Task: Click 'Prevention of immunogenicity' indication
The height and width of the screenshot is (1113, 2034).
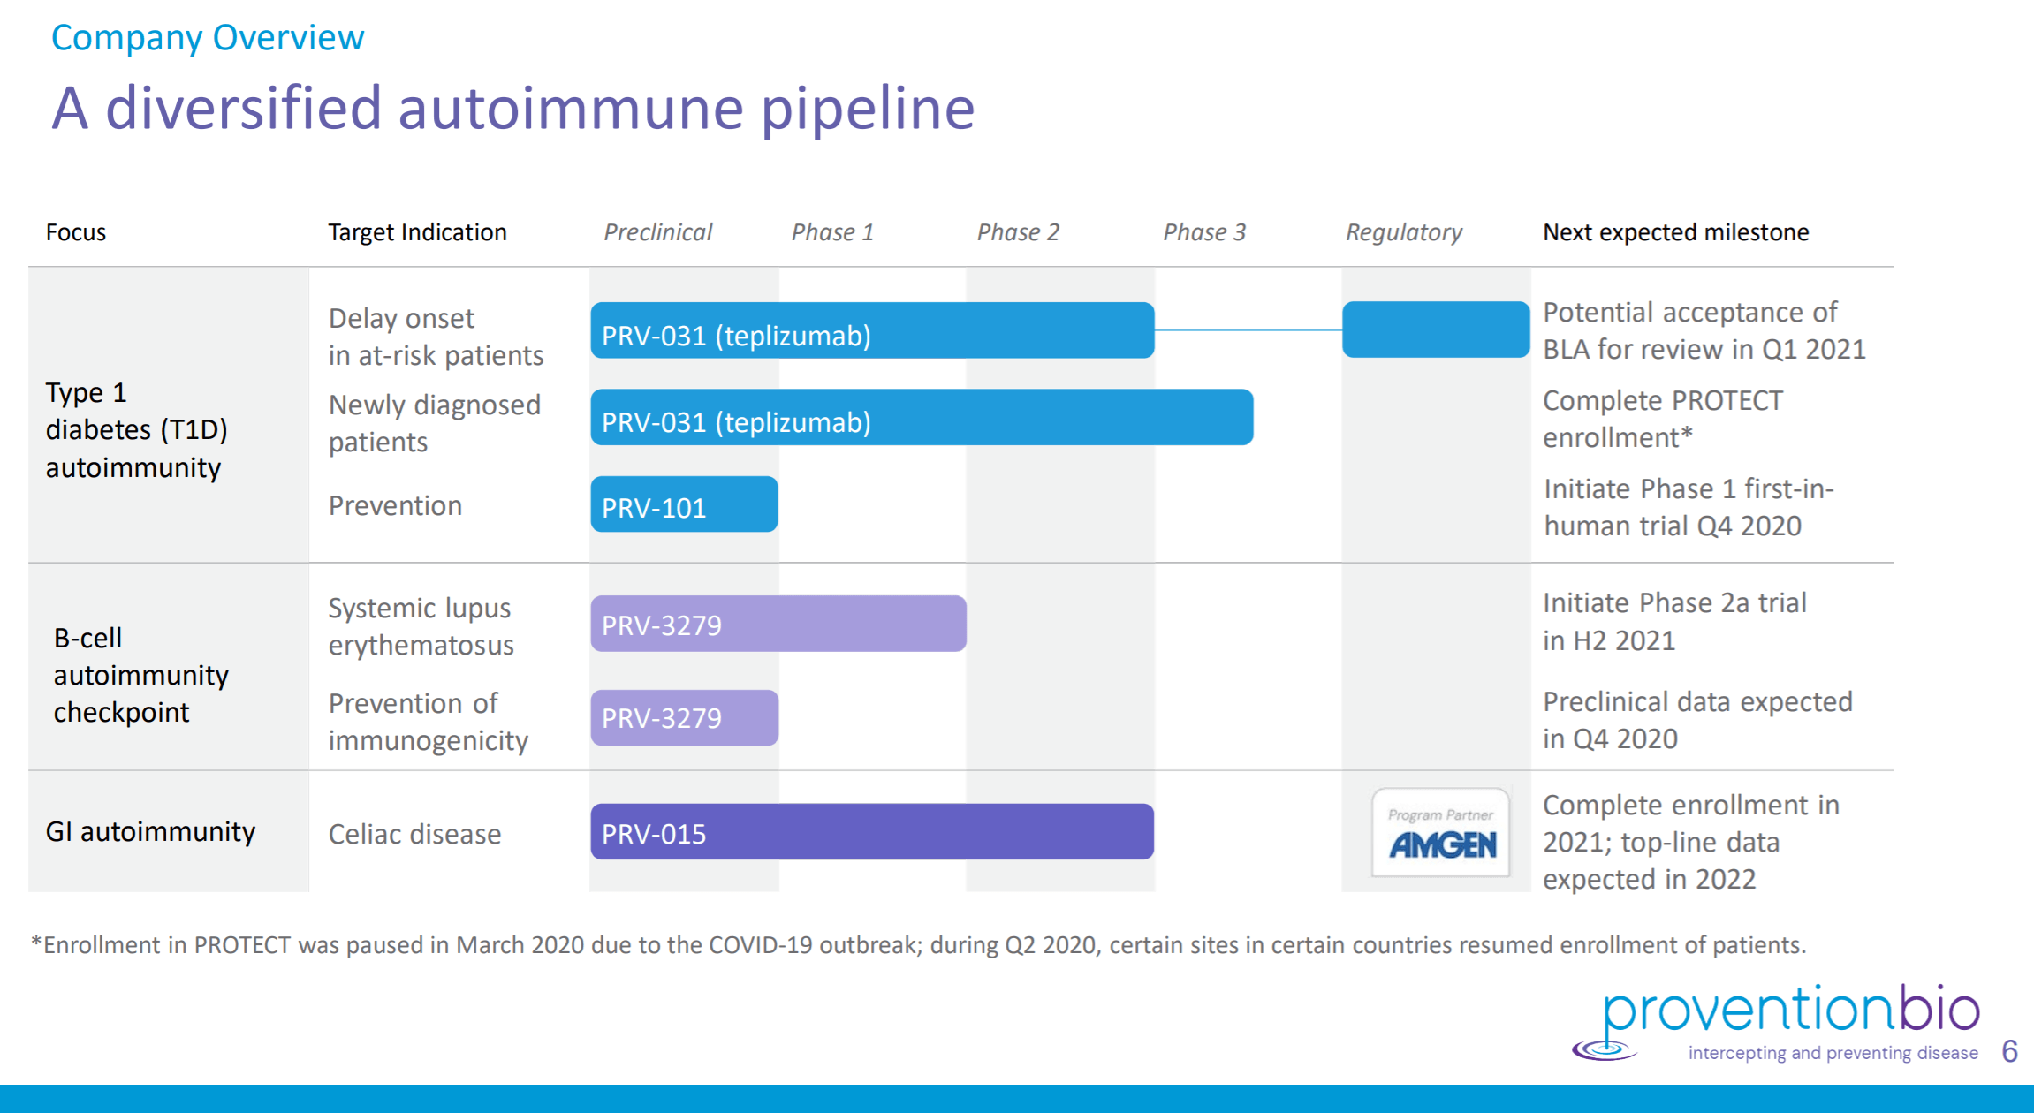Action: (429, 722)
